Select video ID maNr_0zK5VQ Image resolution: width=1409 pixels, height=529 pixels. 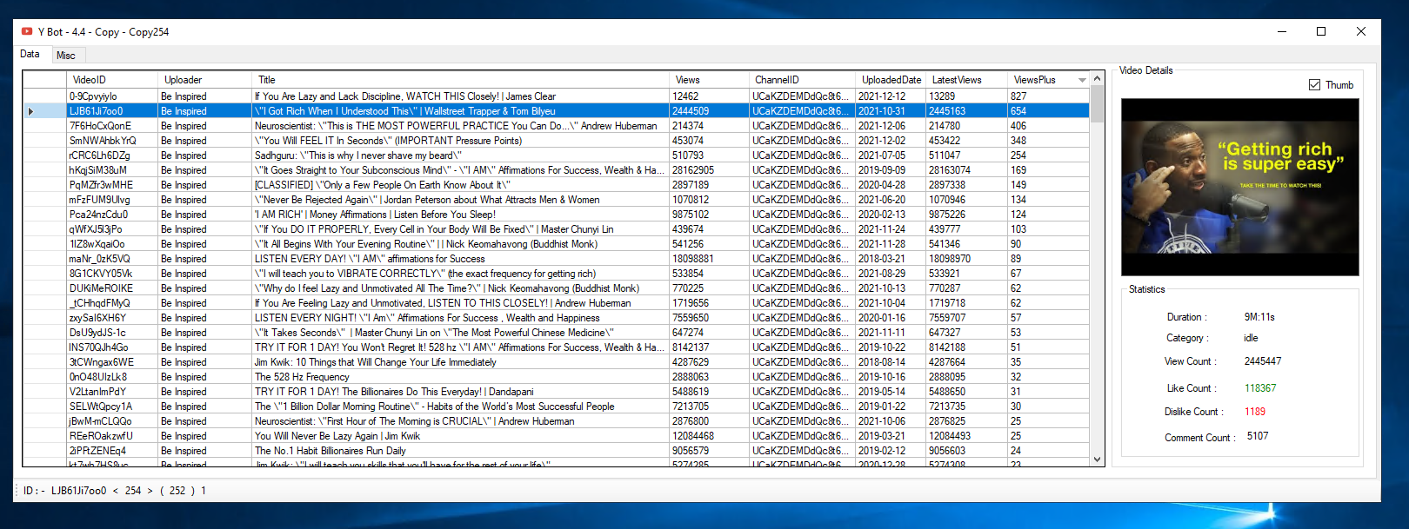point(99,259)
